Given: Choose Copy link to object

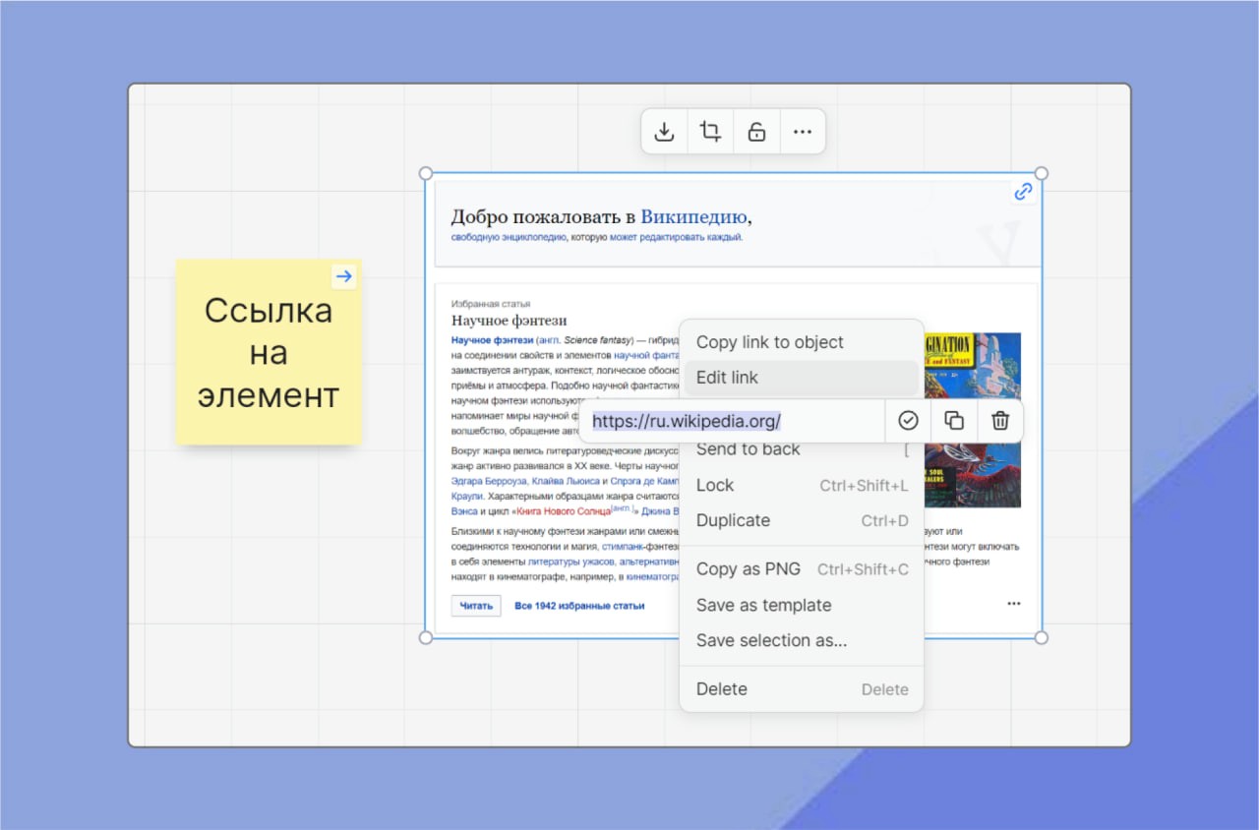Looking at the screenshot, I should (802, 342).
